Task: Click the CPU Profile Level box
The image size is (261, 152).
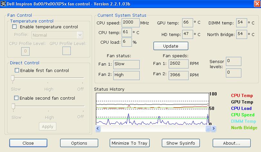Action: tap(25, 51)
